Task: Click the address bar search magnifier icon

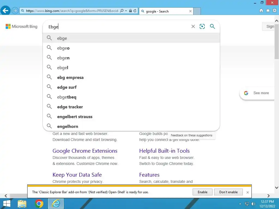Action: click(122, 11)
